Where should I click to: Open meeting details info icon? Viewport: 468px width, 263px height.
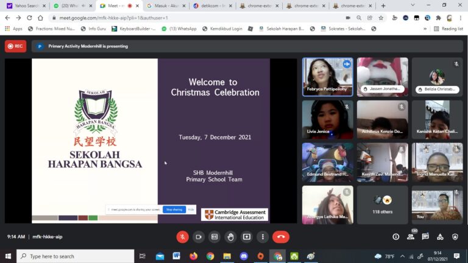(395, 237)
